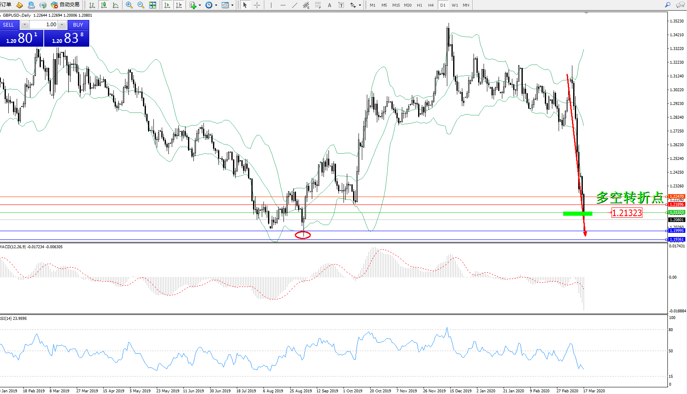The height and width of the screenshot is (394, 687).
Task: Click the green rectangle on the chart
Action: tap(577, 214)
